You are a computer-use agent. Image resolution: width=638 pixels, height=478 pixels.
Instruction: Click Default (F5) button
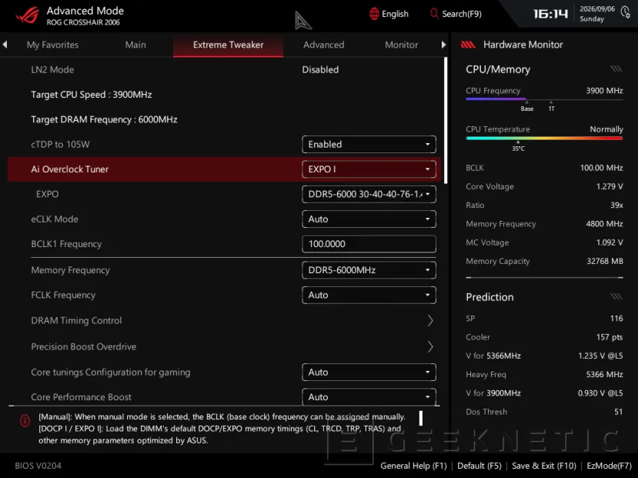[479, 466]
